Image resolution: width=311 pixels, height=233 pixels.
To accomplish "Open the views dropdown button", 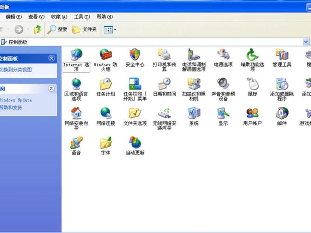I will pyautogui.click(x=110, y=30).
